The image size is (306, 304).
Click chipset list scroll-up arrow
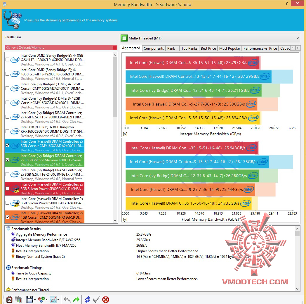click(x=115, y=55)
